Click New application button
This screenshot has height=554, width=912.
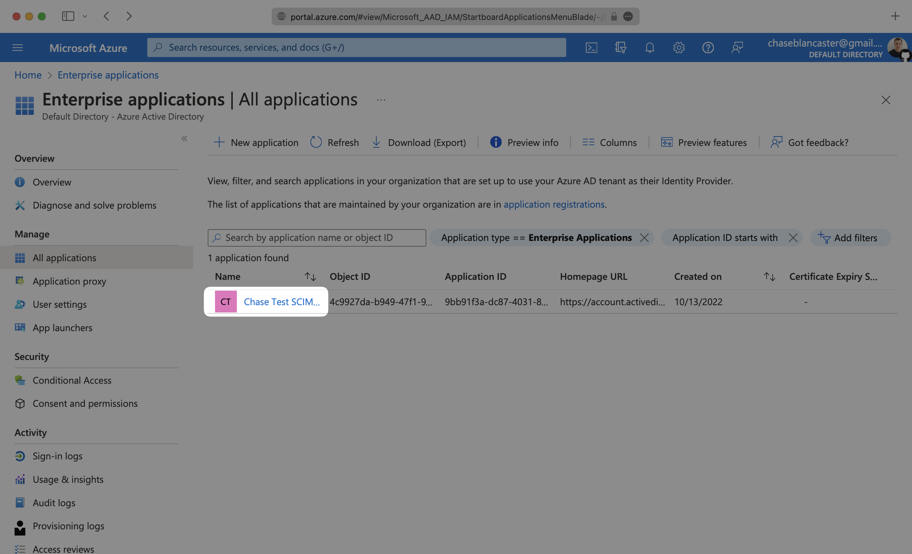[x=256, y=142]
